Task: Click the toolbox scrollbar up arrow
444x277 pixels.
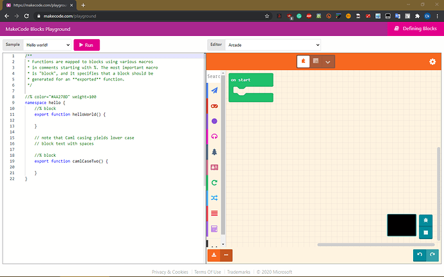Action: pos(223,73)
